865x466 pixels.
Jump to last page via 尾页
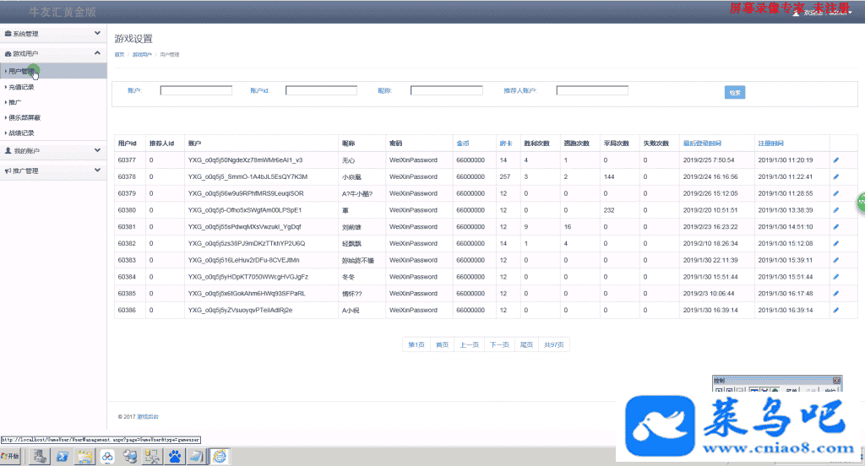[526, 344]
